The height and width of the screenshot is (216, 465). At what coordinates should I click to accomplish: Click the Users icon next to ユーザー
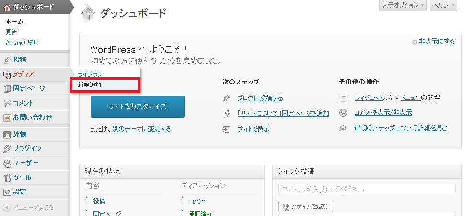(x=7, y=163)
